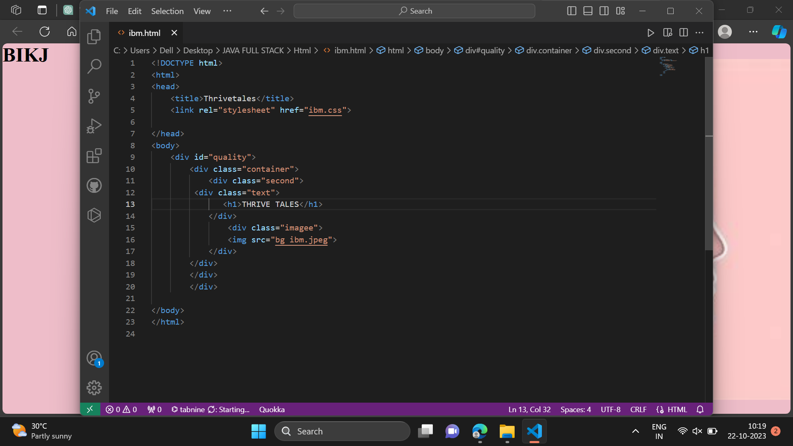Select the ibm.html editor tab
793x446 pixels.
144,33
